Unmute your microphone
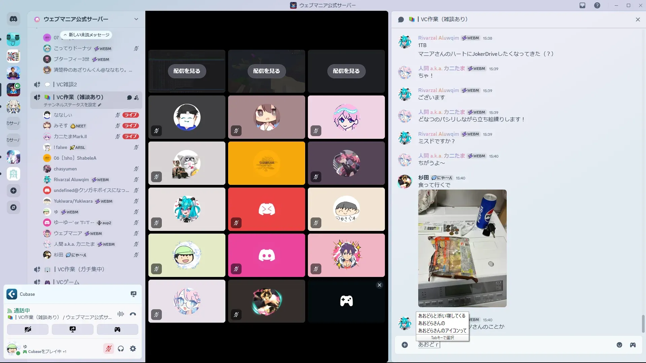The image size is (646, 363). click(x=108, y=349)
